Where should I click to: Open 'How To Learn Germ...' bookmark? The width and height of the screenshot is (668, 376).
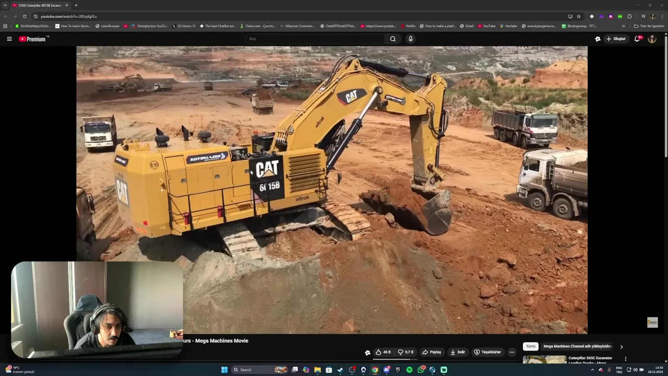tap(73, 26)
